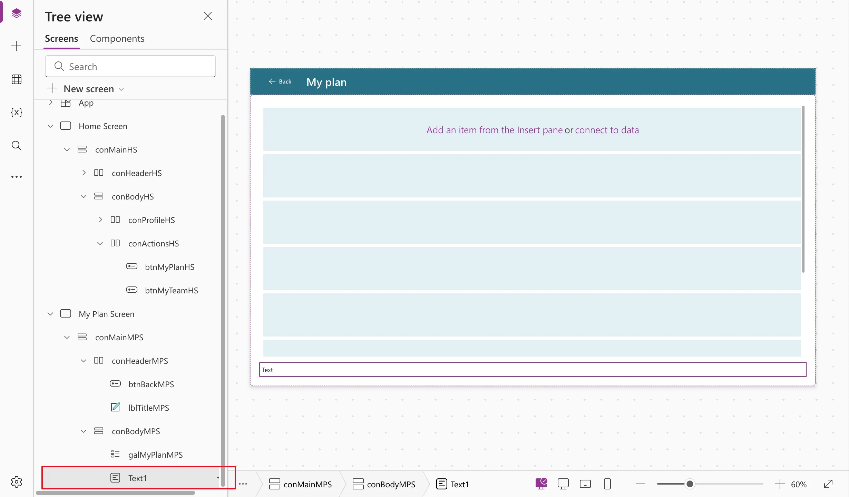Expand the conHeaderHS container
Screen dimensions: 849x497
[x=84, y=173]
